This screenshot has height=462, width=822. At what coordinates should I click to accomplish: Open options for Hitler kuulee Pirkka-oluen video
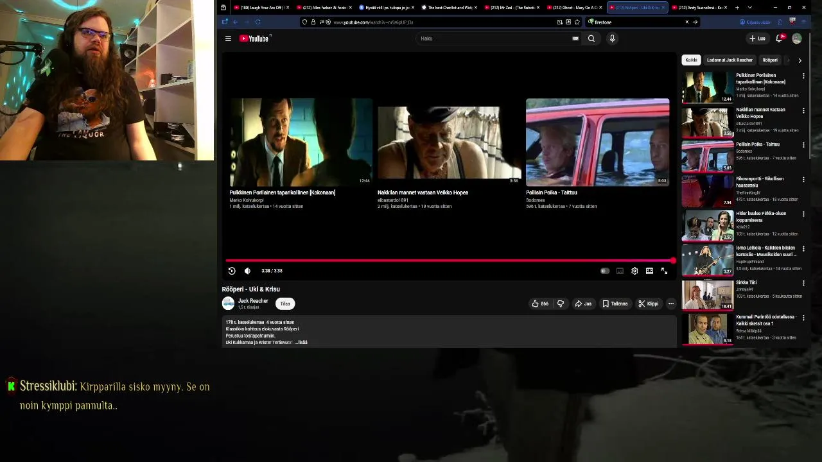(x=803, y=214)
